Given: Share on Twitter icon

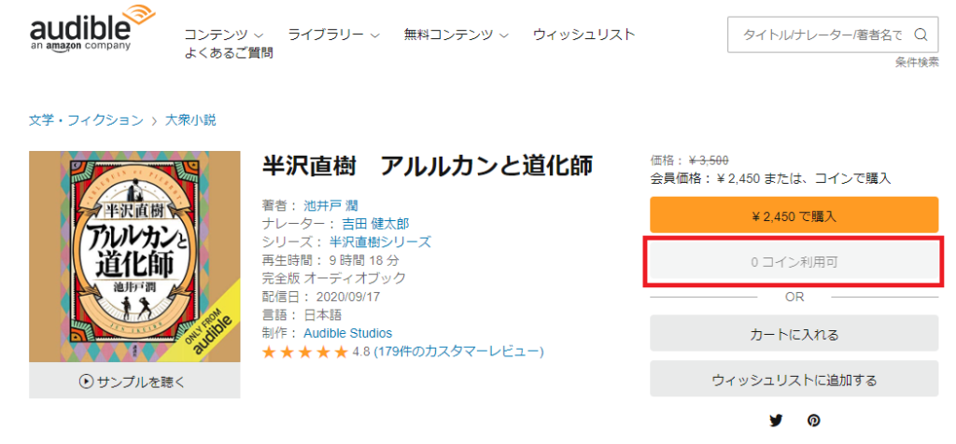Looking at the screenshot, I should click(776, 421).
